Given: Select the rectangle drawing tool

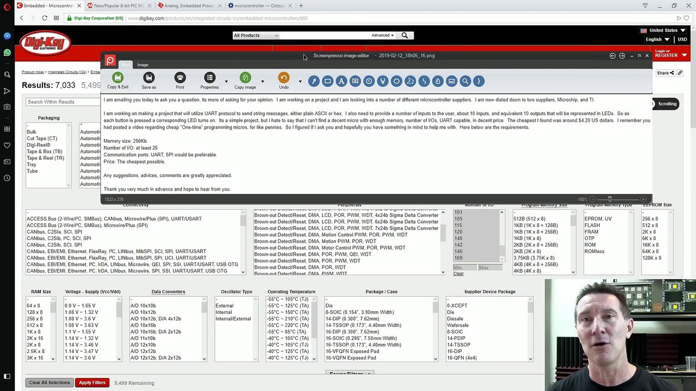Looking at the screenshot, I should tap(327, 81).
